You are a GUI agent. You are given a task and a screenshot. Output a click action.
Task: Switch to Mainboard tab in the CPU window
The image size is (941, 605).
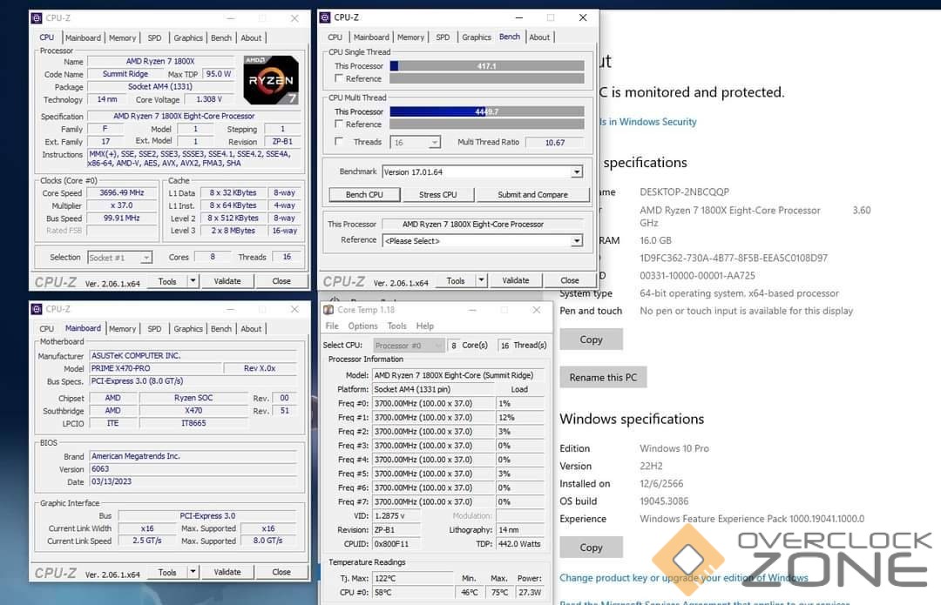click(83, 37)
